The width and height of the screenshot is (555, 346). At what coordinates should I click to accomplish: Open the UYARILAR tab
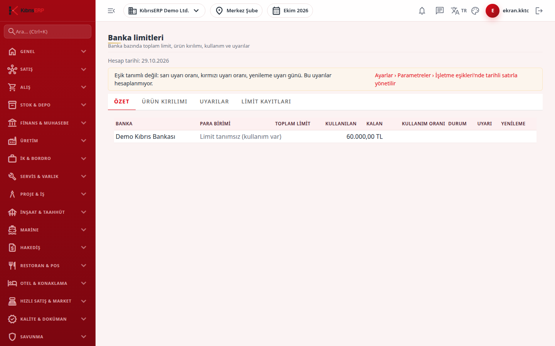pyautogui.click(x=214, y=101)
